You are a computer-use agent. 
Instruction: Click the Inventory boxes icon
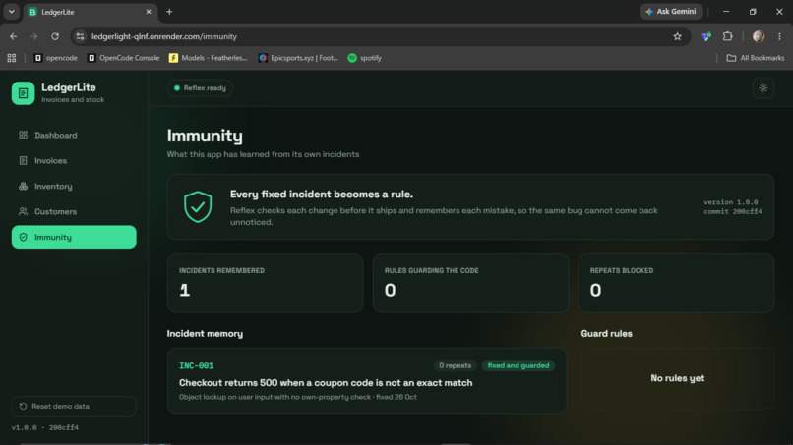point(23,186)
